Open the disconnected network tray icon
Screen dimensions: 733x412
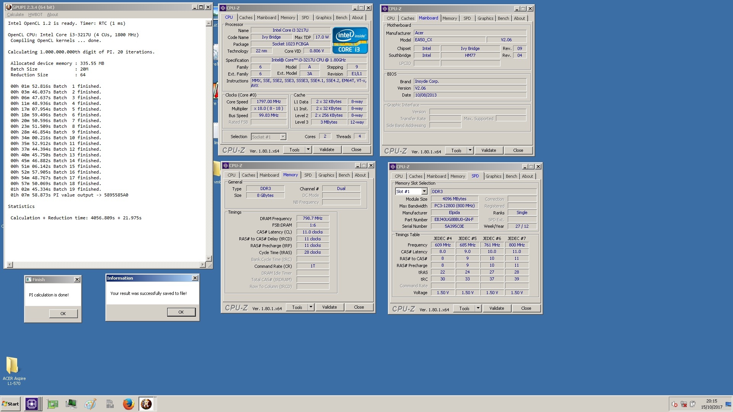(x=684, y=404)
